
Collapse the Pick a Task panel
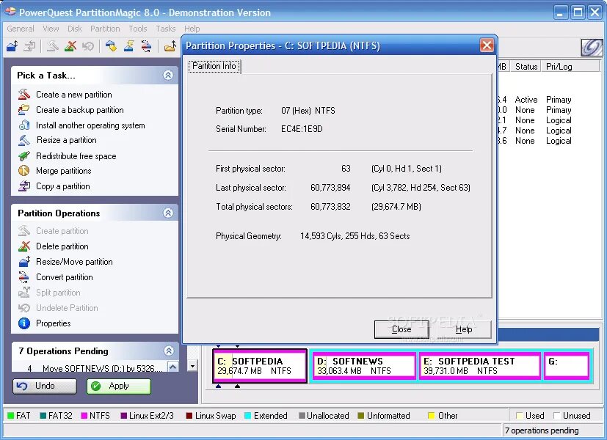point(168,75)
